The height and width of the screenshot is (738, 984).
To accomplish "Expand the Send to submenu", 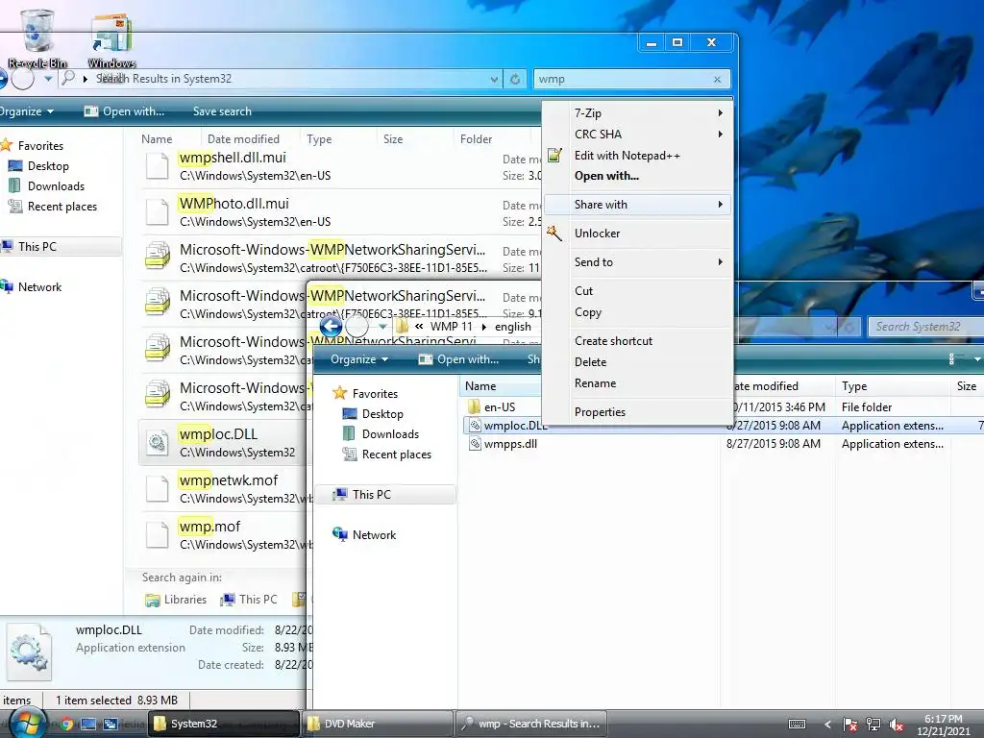I will click(638, 262).
